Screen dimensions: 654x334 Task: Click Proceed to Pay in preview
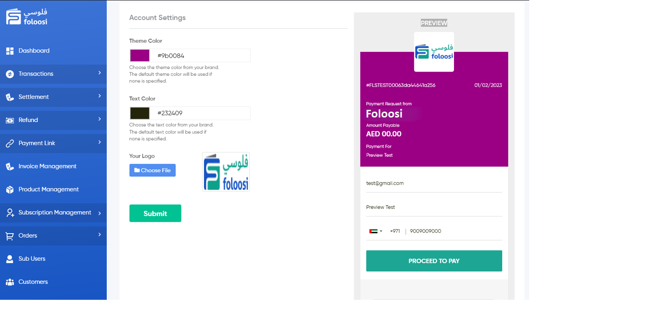click(x=434, y=261)
